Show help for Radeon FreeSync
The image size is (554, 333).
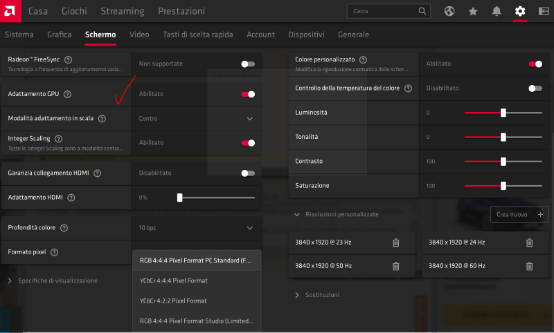pyautogui.click(x=68, y=60)
